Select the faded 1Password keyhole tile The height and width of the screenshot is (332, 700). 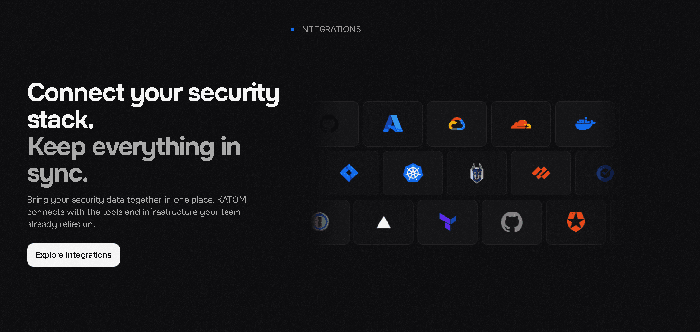pyautogui.click(x=330, y=222)
